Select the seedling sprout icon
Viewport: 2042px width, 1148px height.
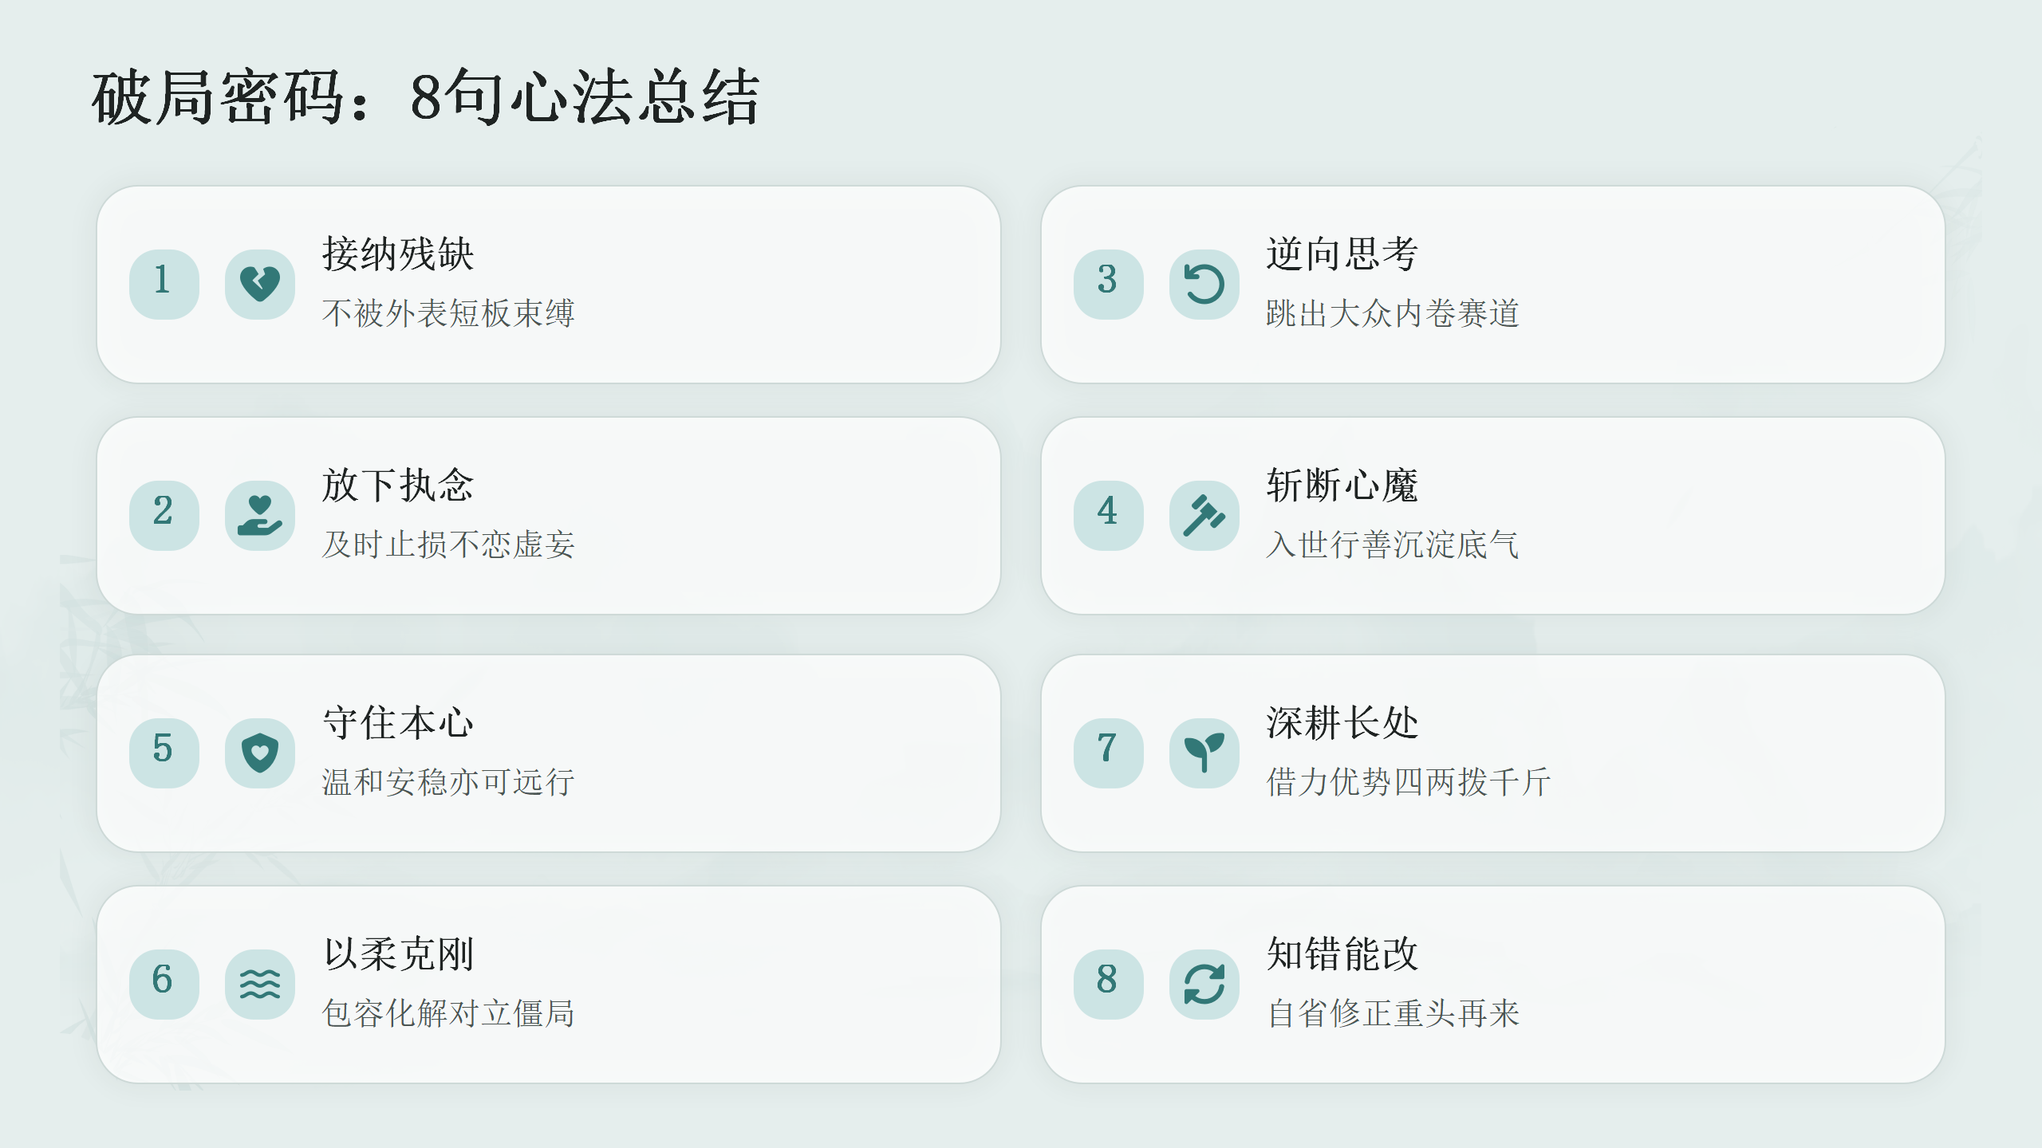[x=1204, y=753]
